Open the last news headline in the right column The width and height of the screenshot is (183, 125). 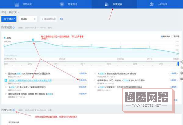pos(120,87)
